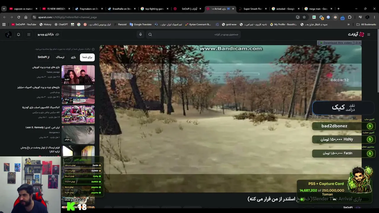Open the Panzoid bookmark

pos(120,25)
